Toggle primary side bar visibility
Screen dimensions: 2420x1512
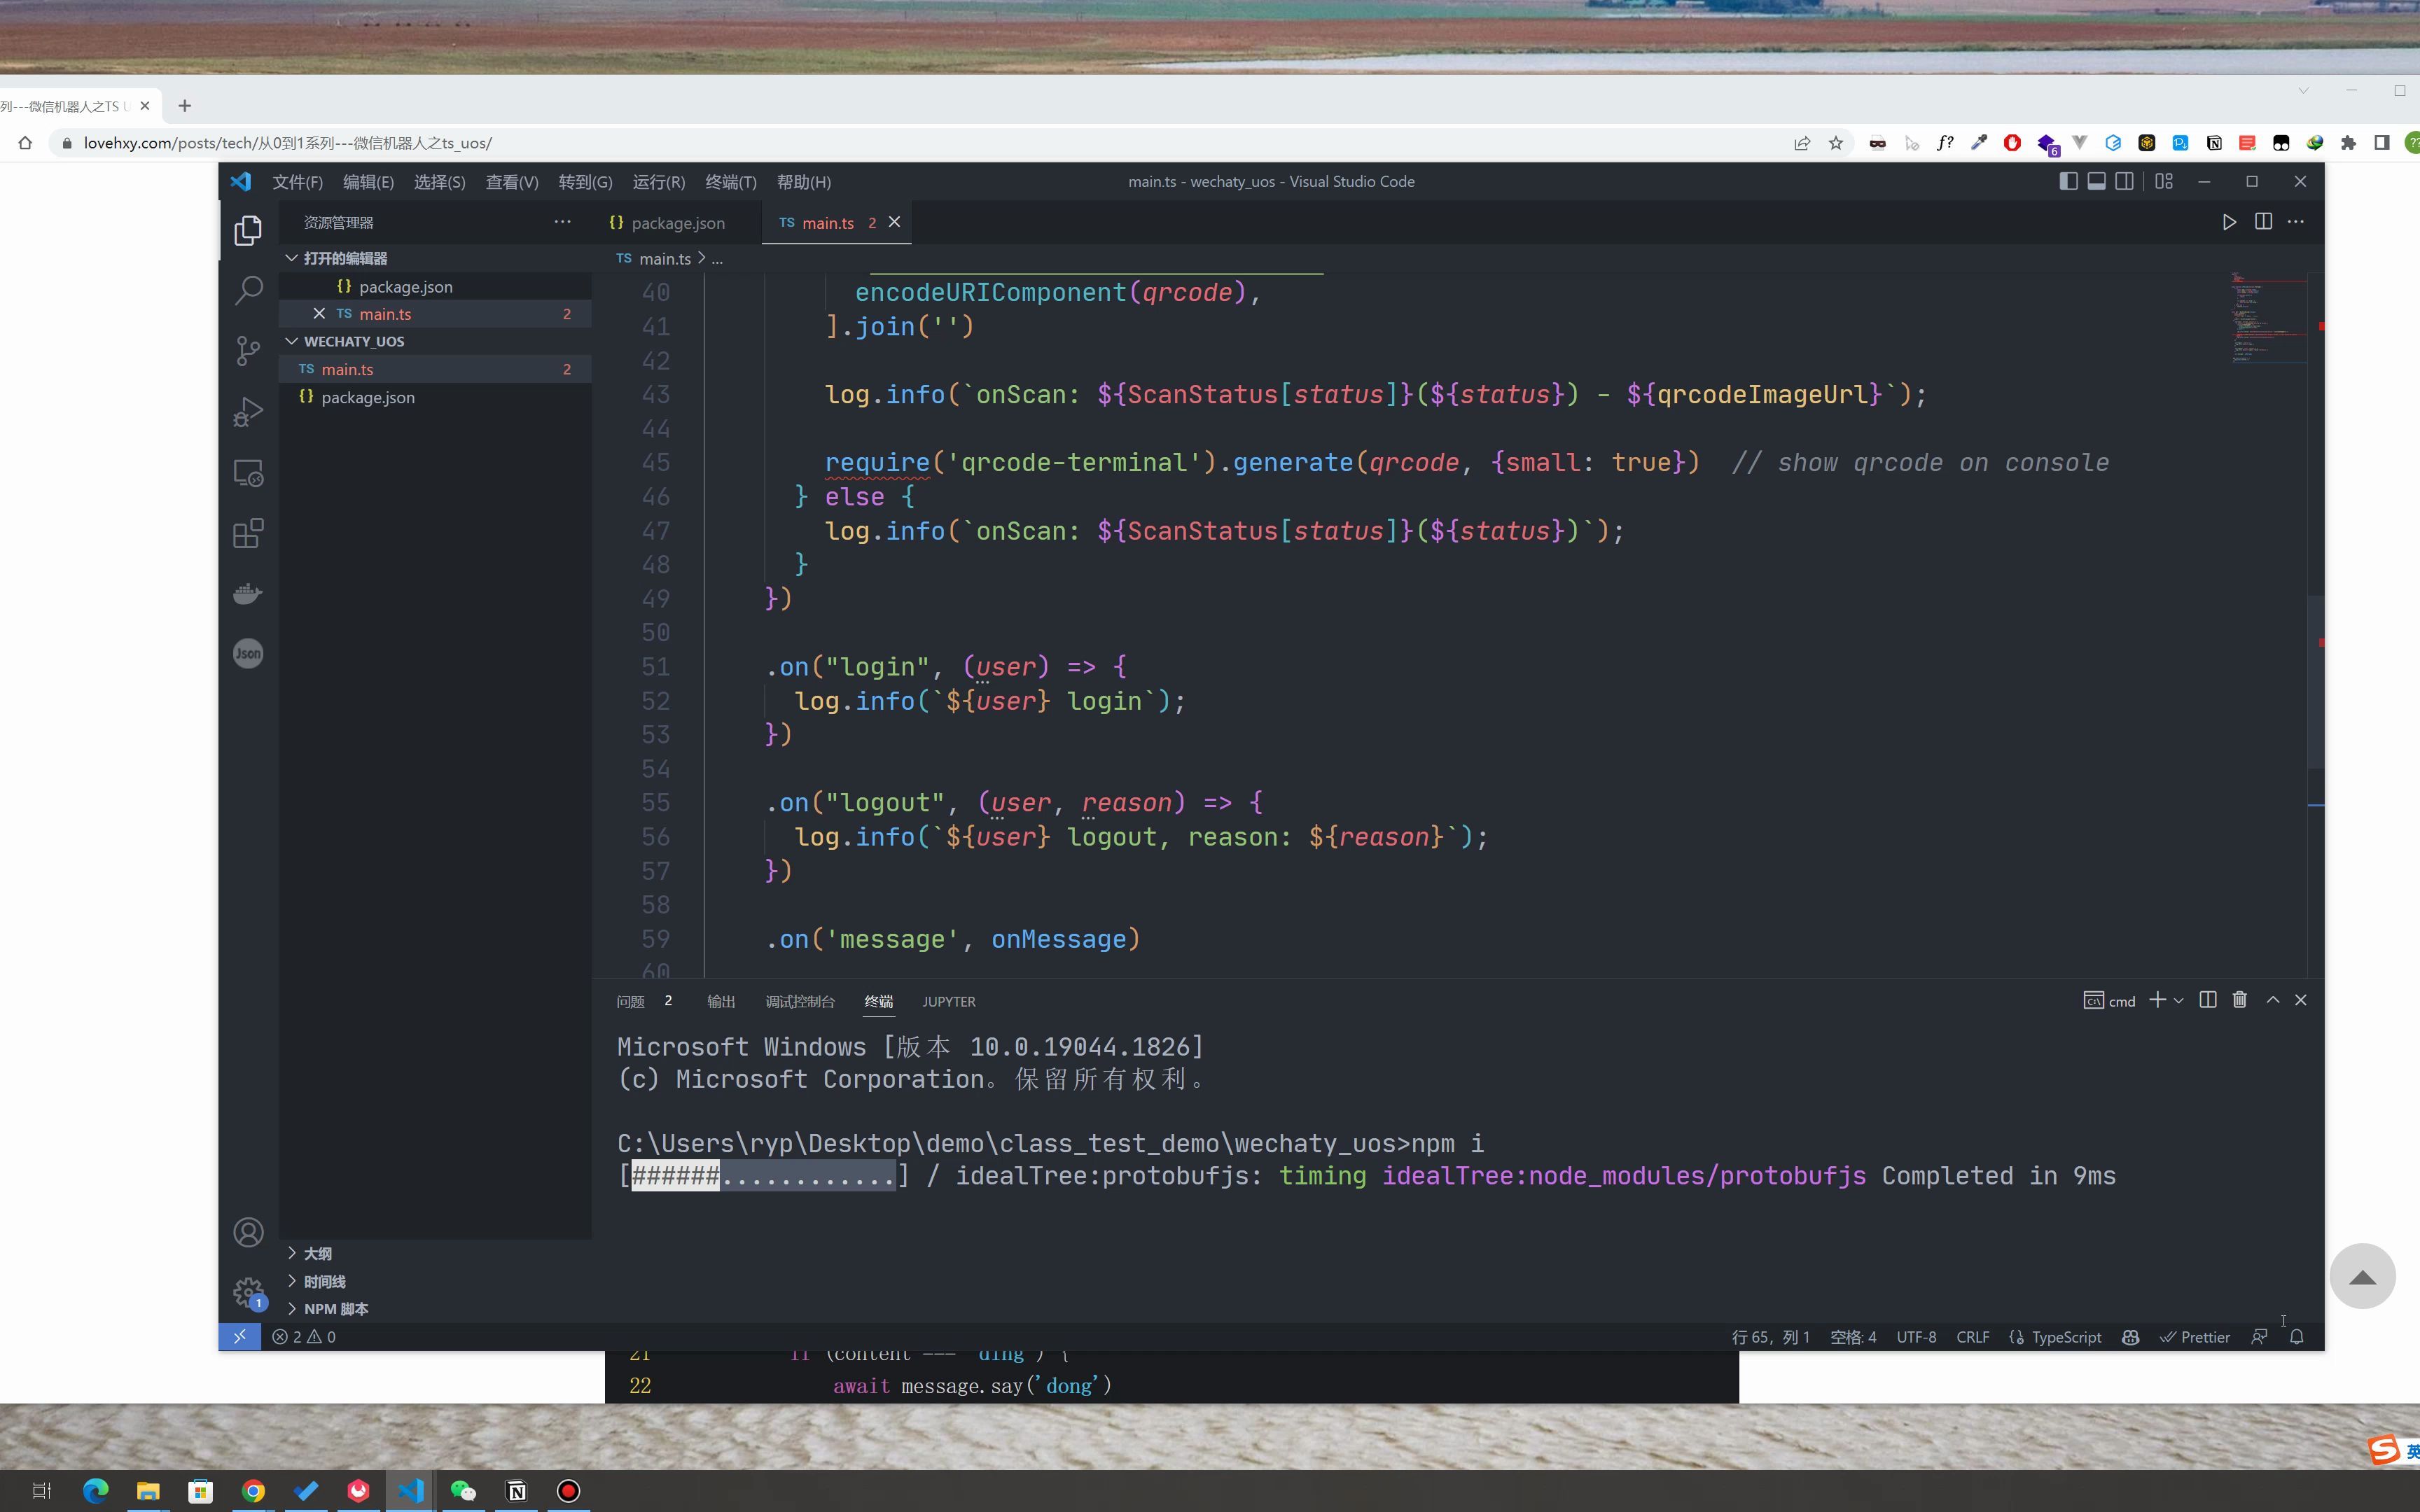point(2069,181)
